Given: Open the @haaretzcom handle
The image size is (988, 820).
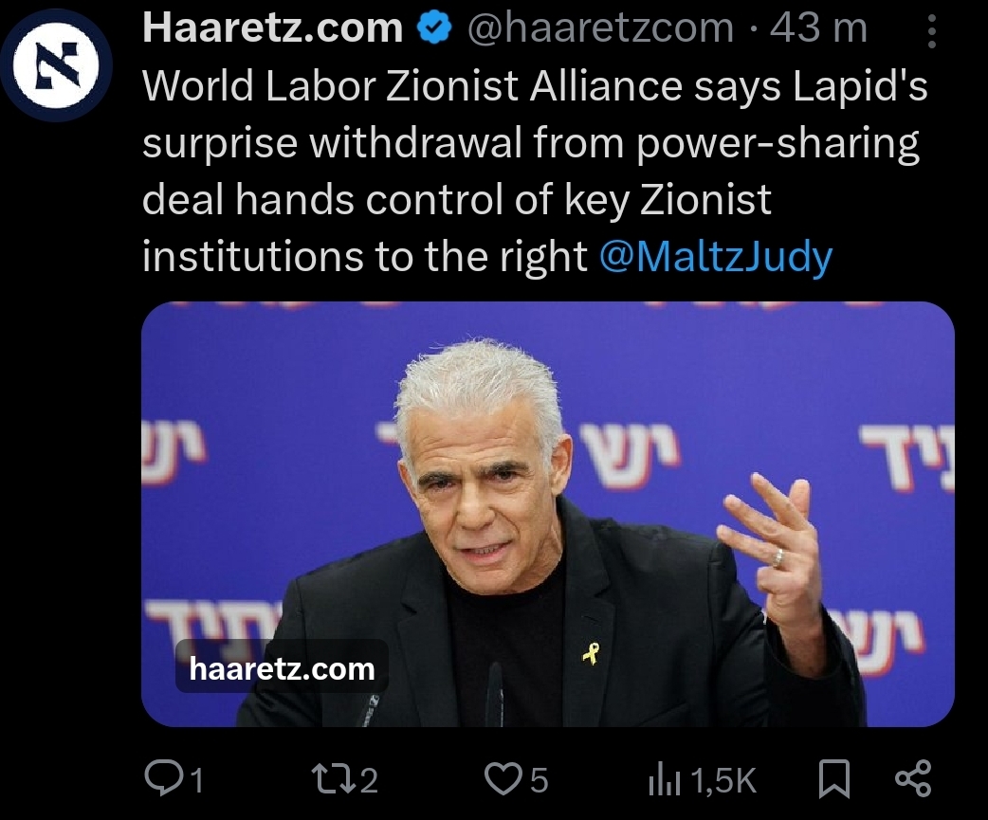Looking at the screenshot, I should [600, 28].
